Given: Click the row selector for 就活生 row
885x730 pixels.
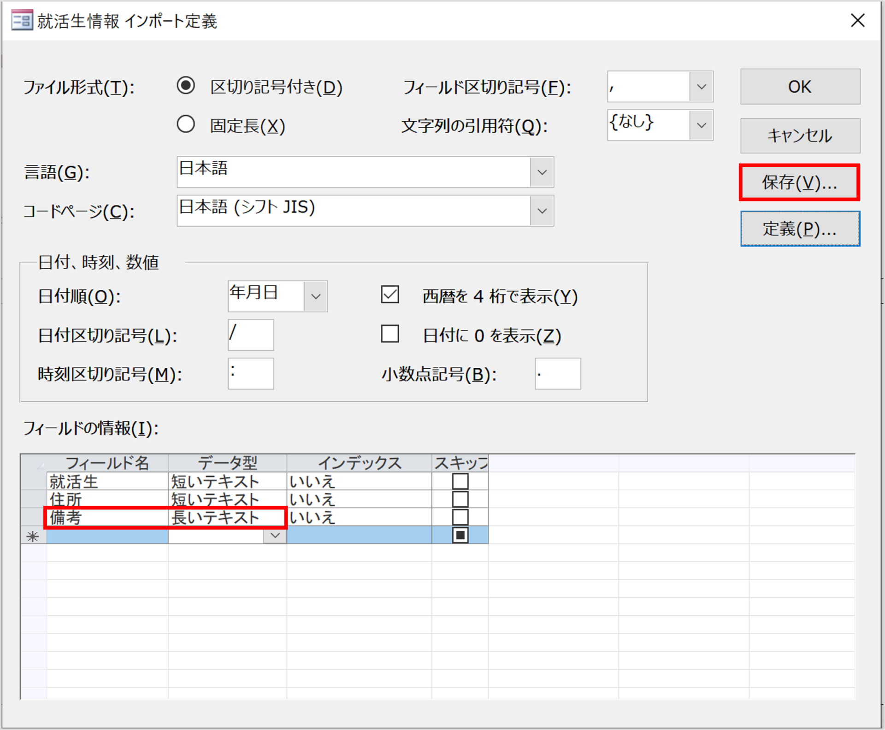Looking at the screenshot, I should [x=34, y=481].
